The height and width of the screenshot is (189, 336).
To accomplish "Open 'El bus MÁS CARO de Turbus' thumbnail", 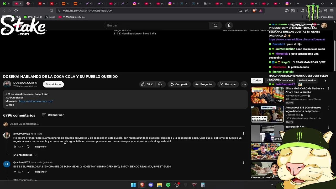I will tap(267, 95).
